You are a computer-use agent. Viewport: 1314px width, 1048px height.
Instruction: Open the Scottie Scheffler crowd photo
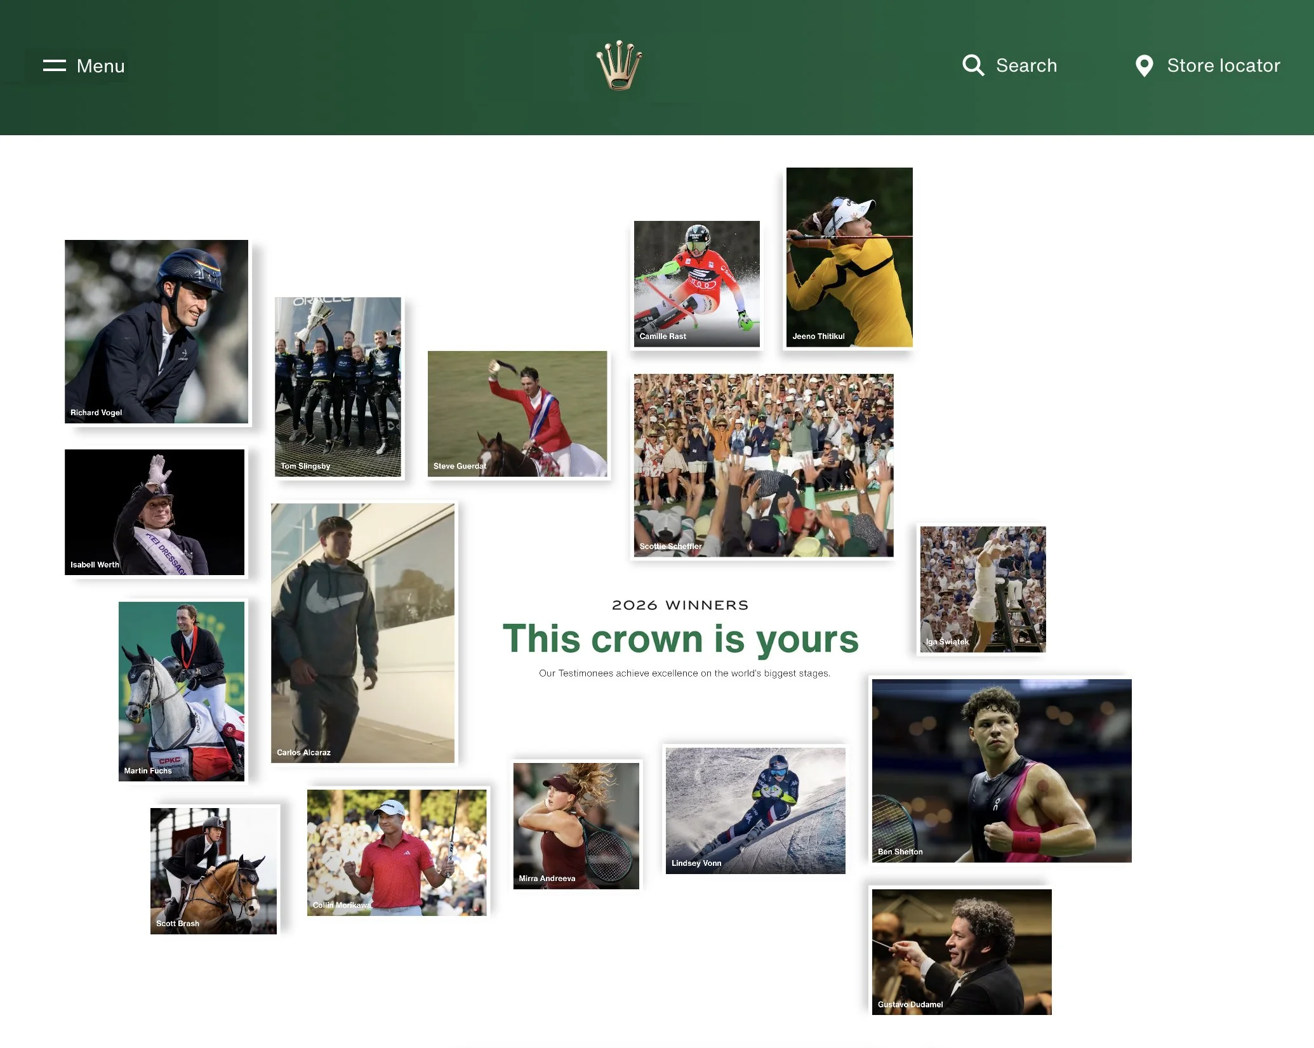[764, 465]
